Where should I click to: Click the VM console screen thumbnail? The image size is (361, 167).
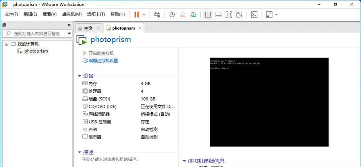269,102
